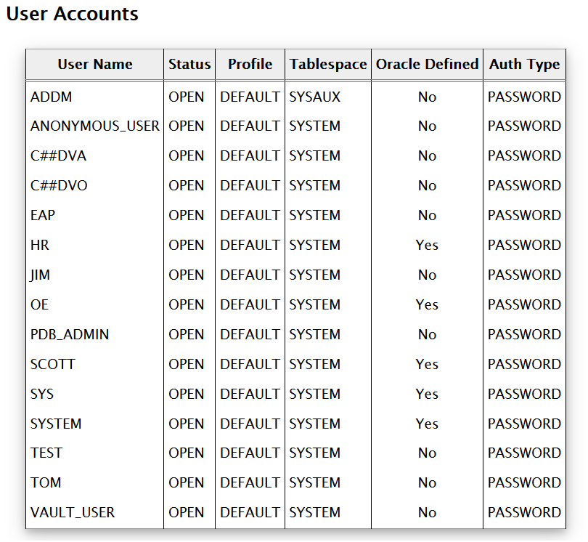Select the ADDM user name cell
Screen dimensions: 588x542
51,97
